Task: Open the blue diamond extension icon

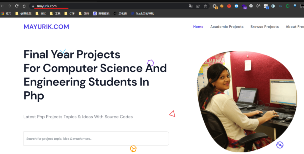Action: (x=295, y=6)
